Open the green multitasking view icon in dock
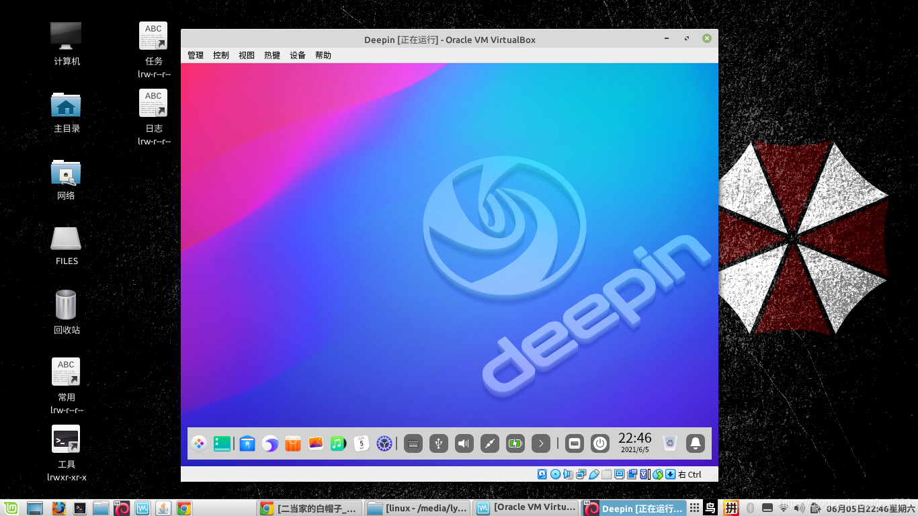The image size is (918, 516). tap(222, 443)
